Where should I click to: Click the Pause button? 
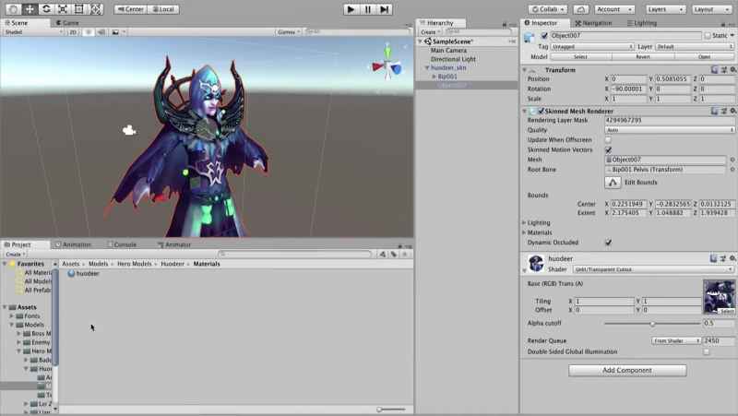point(367,9)
